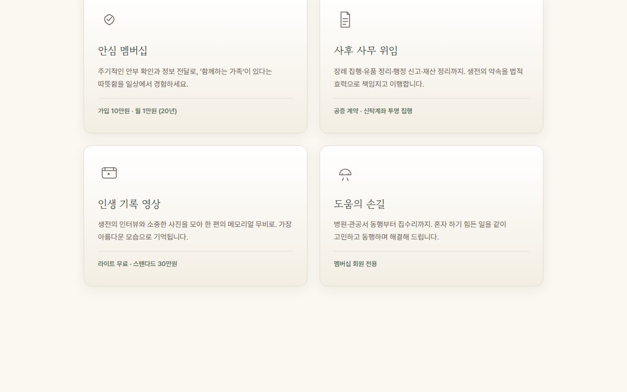Viewport: 627px width, 392px height.
Task: Select the 도움의 손길 heading
Action: pyautogui.click(x=359, y=204)
